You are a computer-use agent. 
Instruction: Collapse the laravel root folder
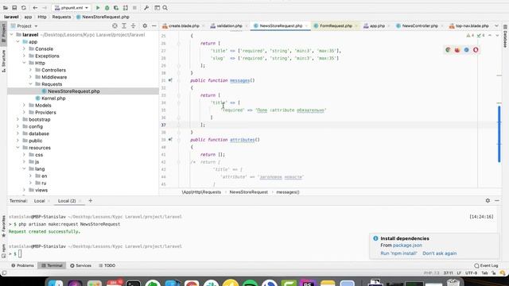[12, 35]
